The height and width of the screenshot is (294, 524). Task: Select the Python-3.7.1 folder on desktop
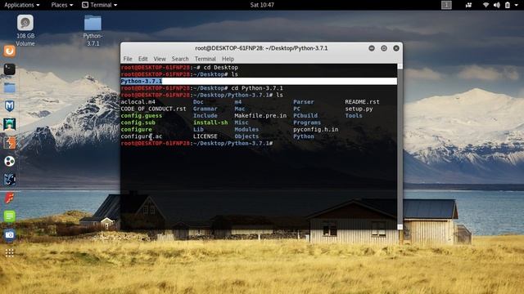click(x=93, y=30)
